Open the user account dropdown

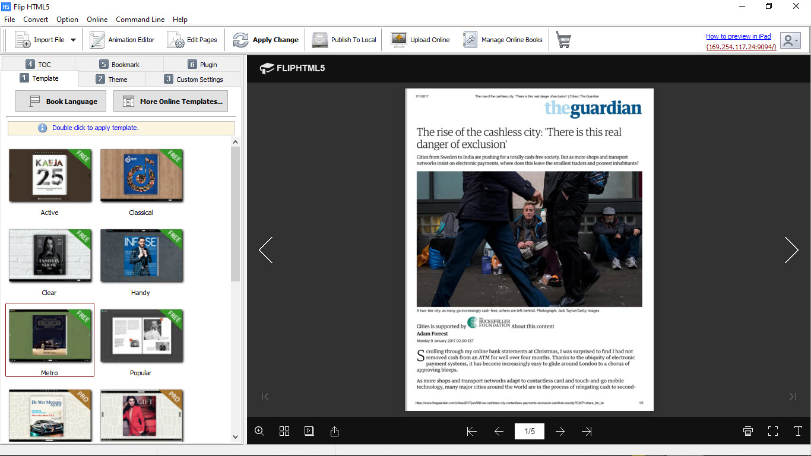(790, 40)
